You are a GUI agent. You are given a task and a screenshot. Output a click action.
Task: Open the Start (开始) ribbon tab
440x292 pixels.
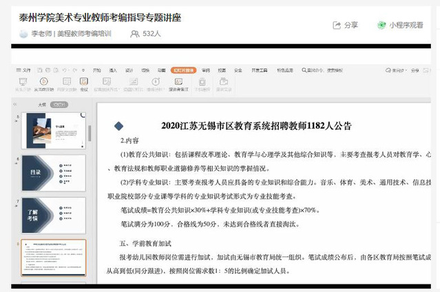pos(96,70)
